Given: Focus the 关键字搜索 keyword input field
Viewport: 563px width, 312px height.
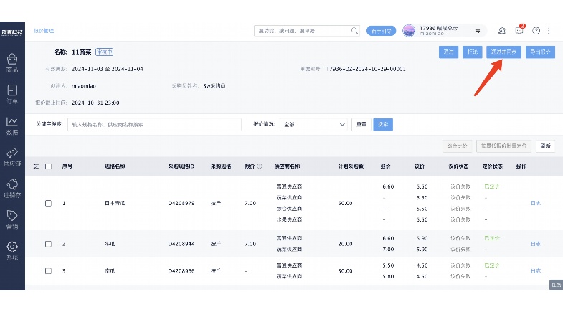Looking at the screenshot, I should (154, 125).
